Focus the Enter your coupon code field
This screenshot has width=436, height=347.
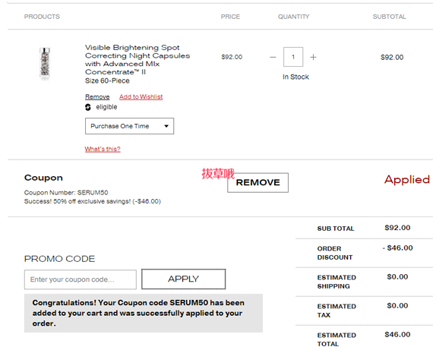(x=81, y=279)
